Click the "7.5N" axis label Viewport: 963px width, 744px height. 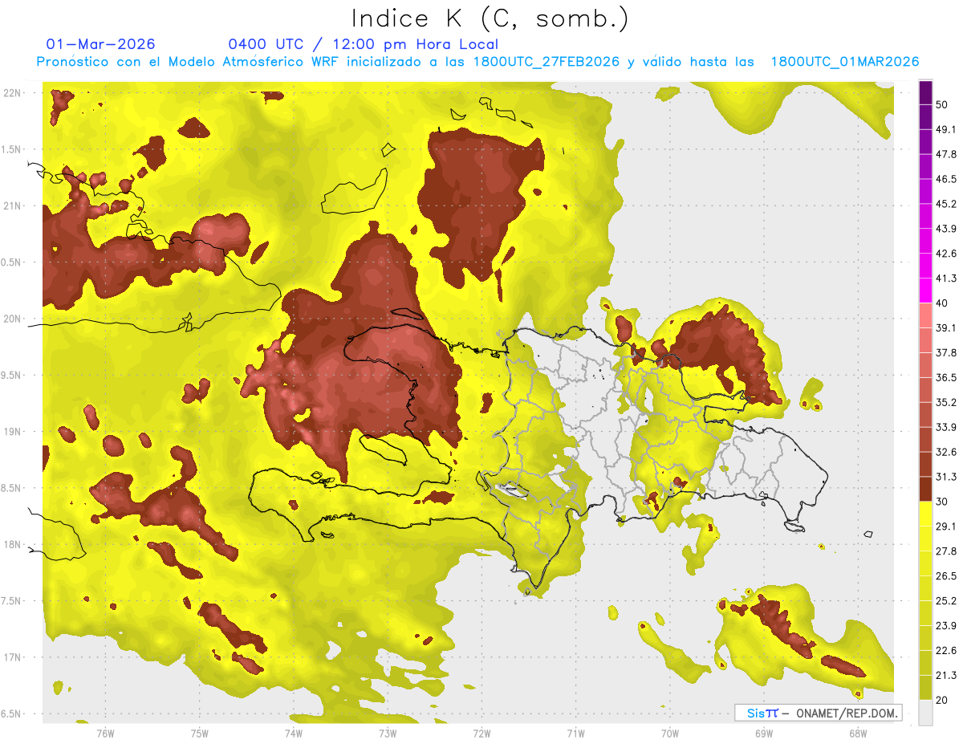click(11, 602)
